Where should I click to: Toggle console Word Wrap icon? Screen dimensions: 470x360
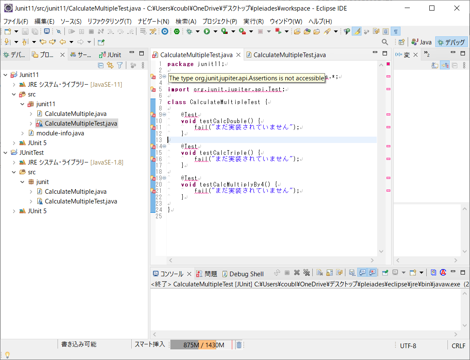pos(339,272)
